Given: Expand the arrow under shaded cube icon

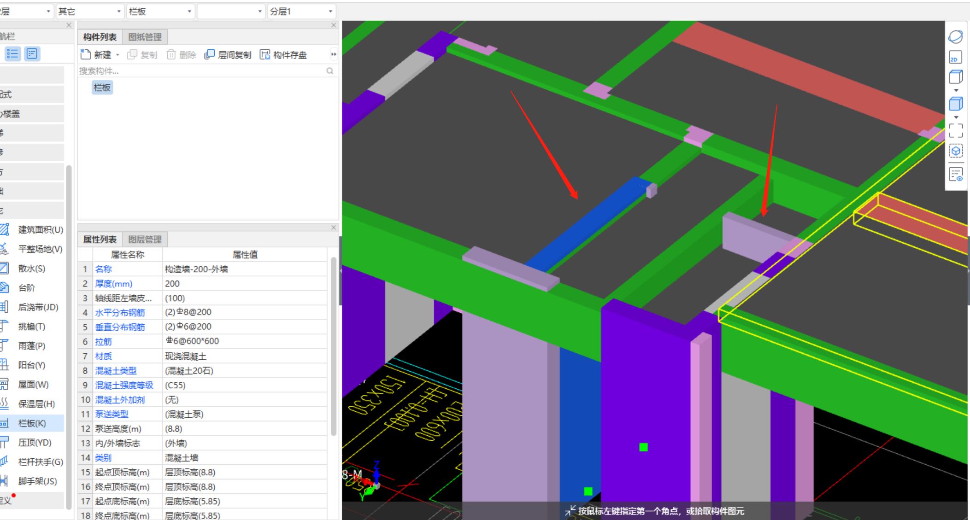Looking at the screenshot, I should coord(956,117).
